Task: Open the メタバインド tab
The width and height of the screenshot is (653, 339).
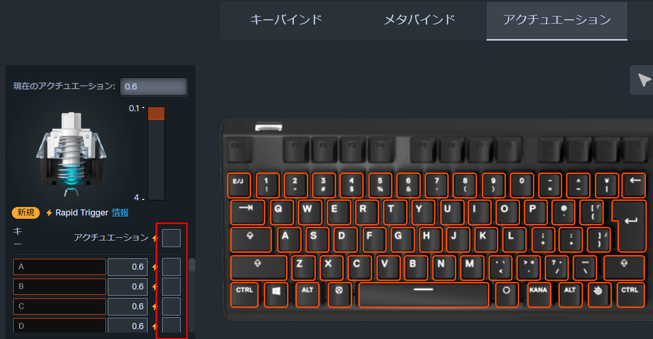Action: [x=419, y=20]
